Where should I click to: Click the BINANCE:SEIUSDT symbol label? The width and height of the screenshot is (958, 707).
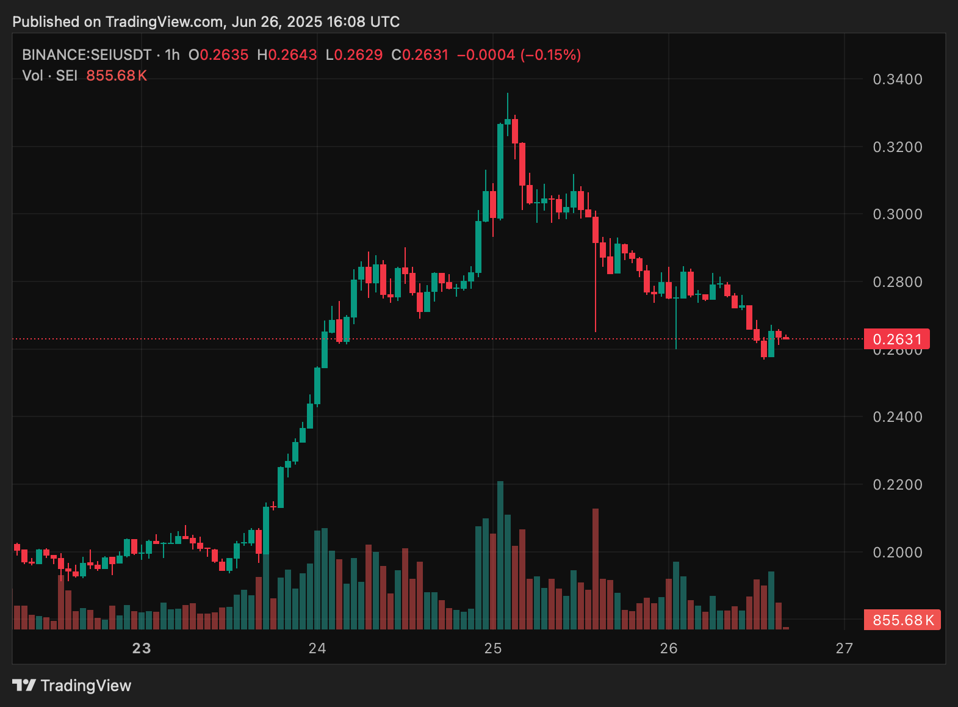(87, 55)
